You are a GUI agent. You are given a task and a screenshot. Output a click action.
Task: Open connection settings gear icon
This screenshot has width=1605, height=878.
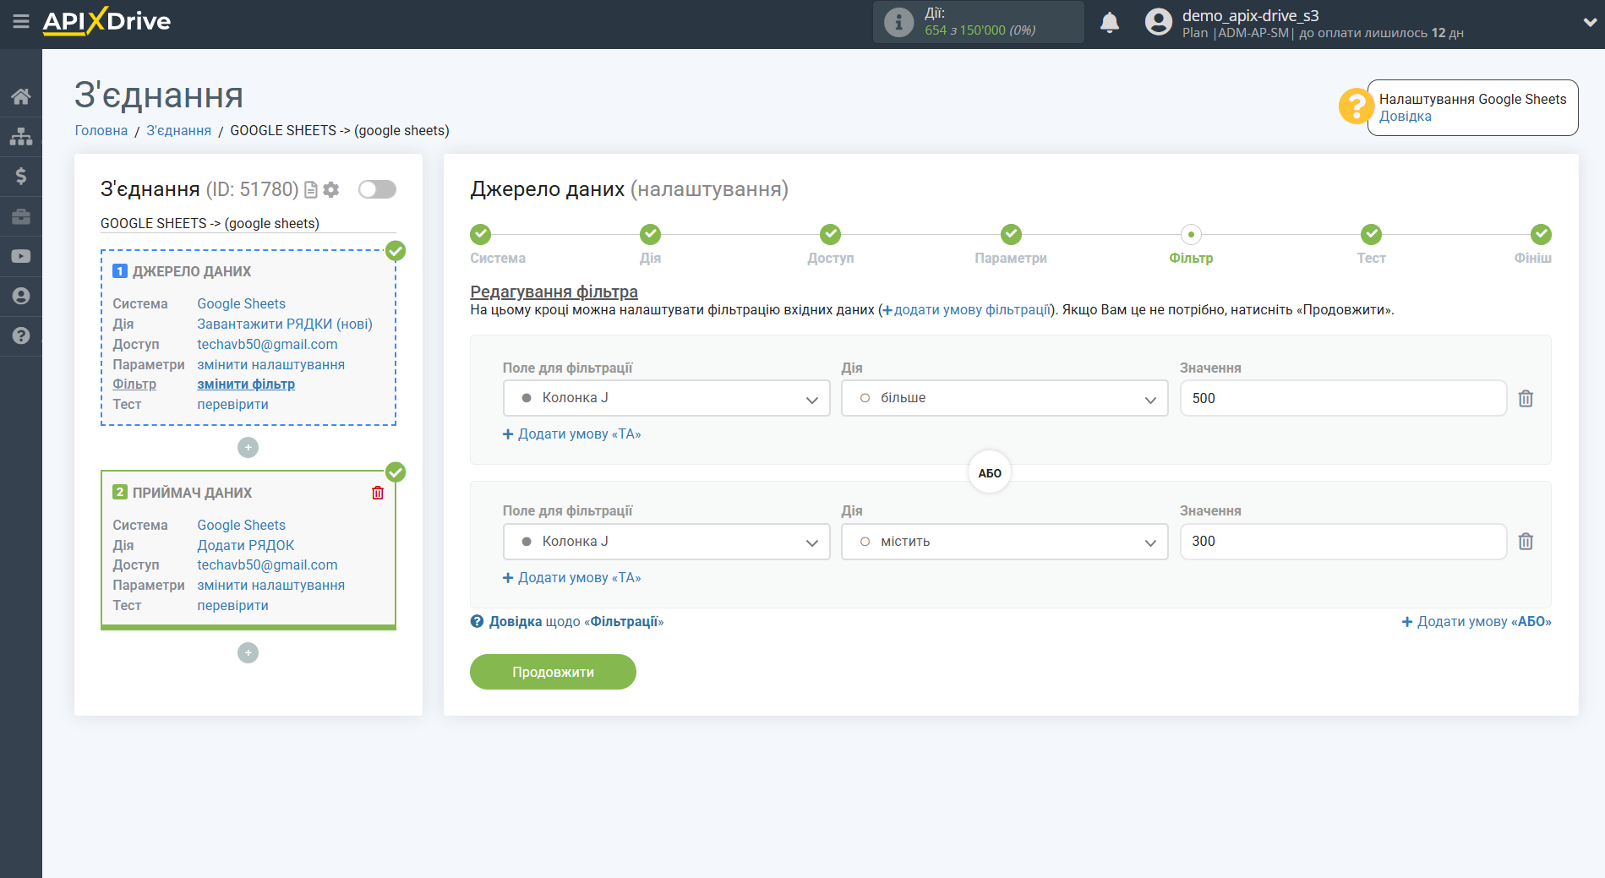(x=331, y=190)
